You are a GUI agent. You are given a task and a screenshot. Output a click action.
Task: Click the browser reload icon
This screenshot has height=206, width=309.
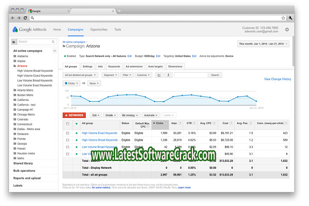pos(25,18)
